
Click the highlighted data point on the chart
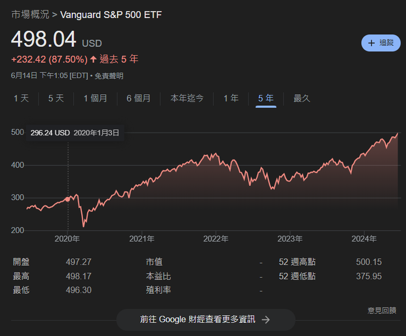coord(67,199)
